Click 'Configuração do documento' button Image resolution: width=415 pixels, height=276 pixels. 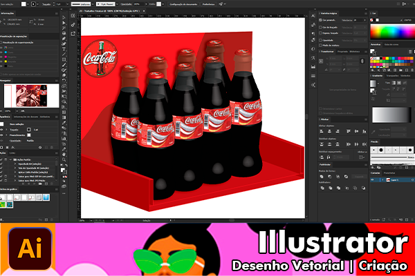pos(183,4)
